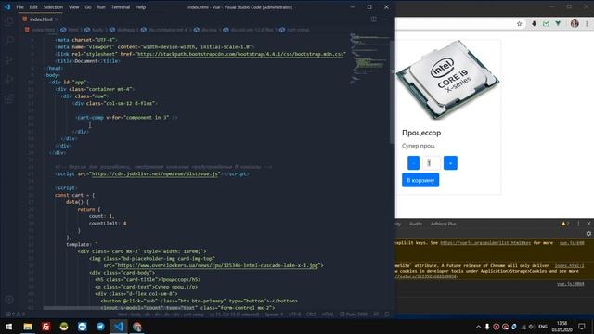
Task: Click the minus quantity button in browser
Action: [x=413, y=163]
